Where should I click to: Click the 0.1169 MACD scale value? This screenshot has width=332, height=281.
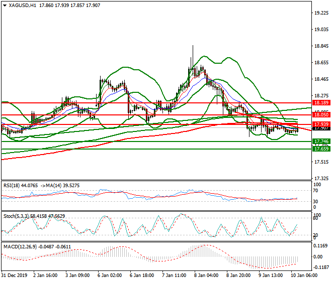[x=321, y=246]
